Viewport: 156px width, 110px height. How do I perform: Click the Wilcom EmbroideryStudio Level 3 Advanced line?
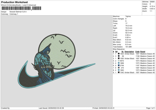click(x=18, y=5)
